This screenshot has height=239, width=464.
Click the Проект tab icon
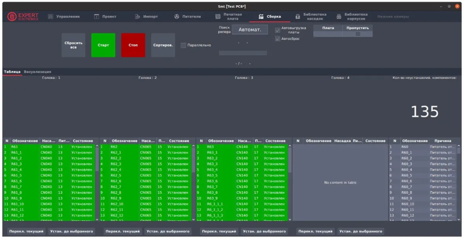coord(97,17)
